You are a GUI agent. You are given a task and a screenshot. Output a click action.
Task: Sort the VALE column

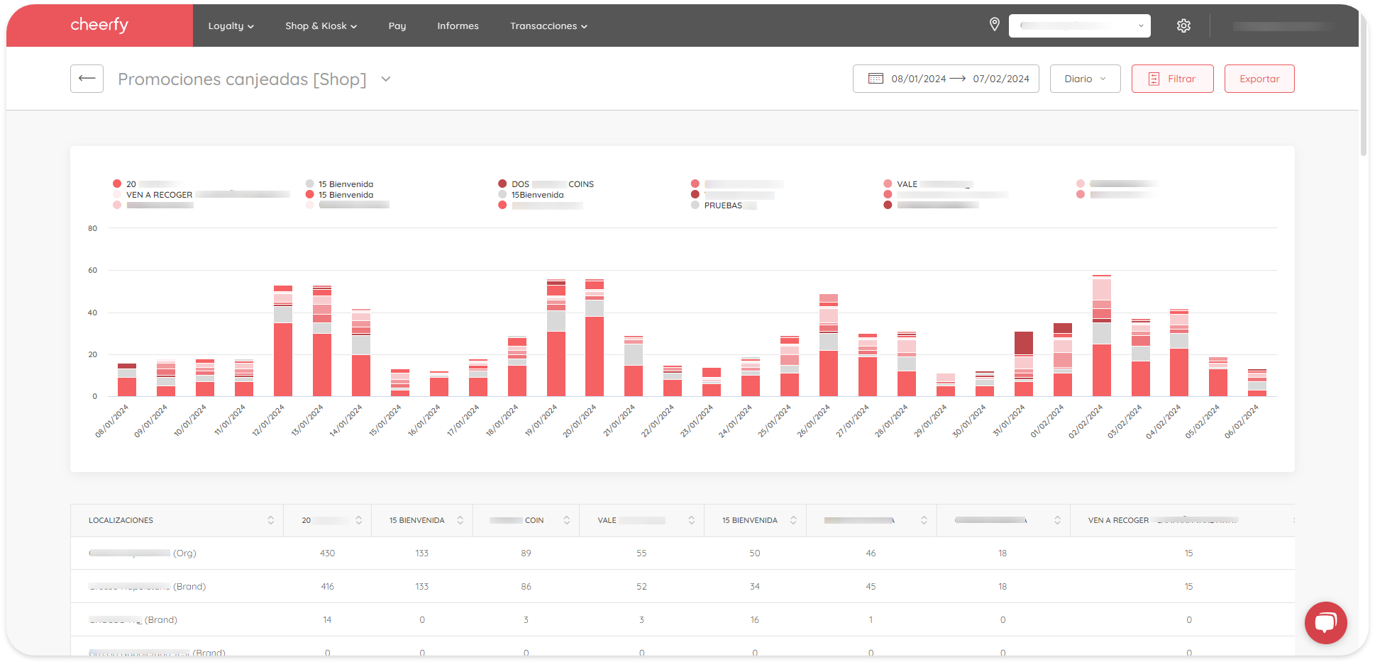point(692,520)
